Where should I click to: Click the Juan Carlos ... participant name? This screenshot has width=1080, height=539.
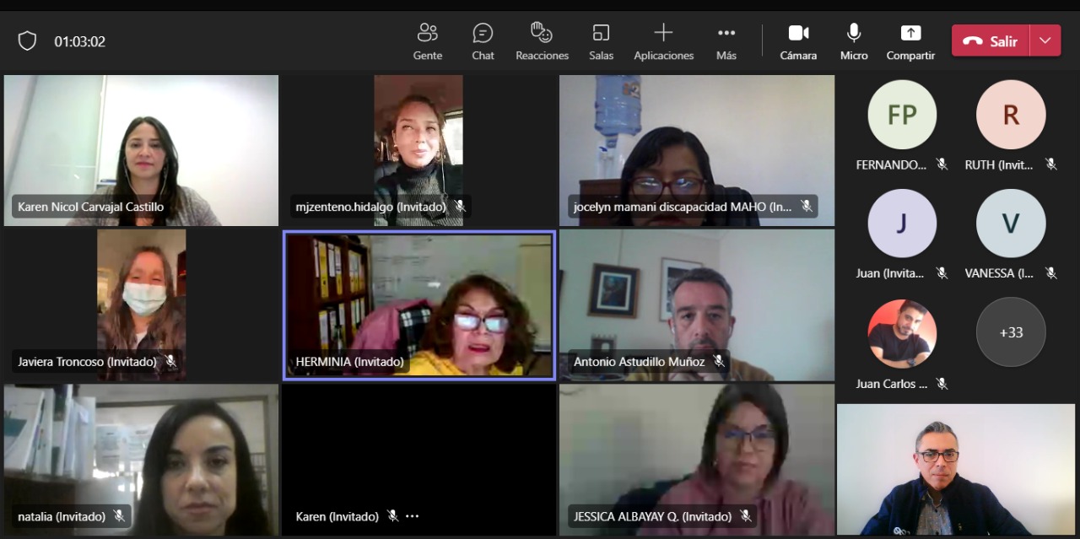891,384
